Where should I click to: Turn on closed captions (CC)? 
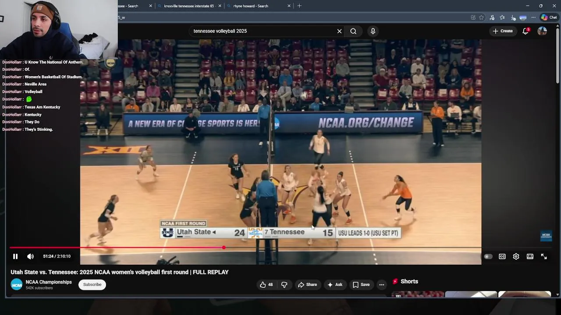[502, 257]
